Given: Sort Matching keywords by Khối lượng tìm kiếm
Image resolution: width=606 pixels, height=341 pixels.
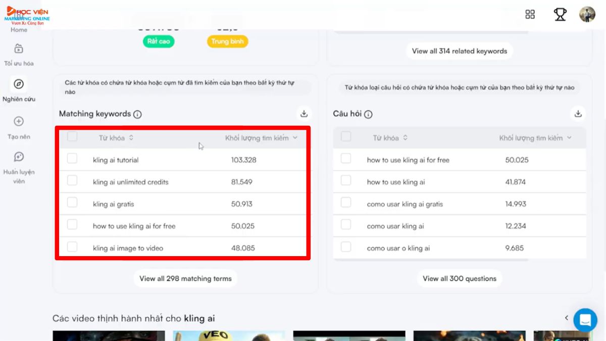Looking at the screenshot, I should pyautogui.click(x=261, y=138).
